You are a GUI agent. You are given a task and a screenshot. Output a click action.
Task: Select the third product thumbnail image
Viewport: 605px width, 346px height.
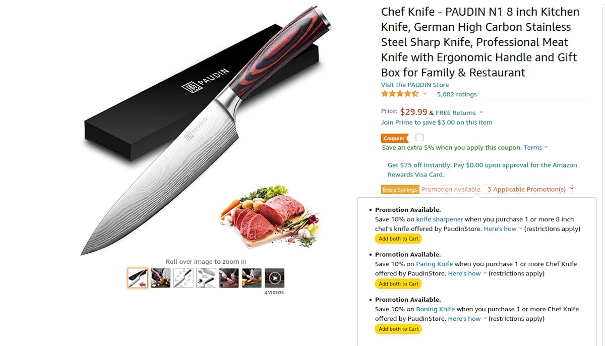[183, 278]
